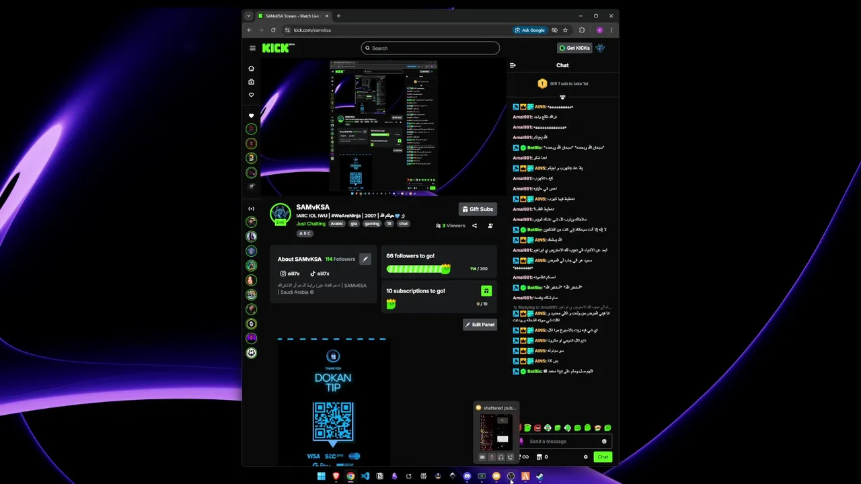861x484 pixels.
Task: Bookmark this page with the star icon
Action: 565,30
